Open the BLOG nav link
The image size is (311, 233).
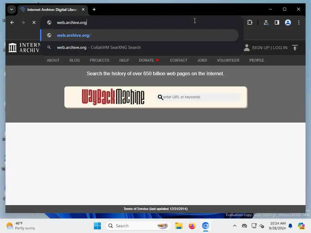point(74,60)
